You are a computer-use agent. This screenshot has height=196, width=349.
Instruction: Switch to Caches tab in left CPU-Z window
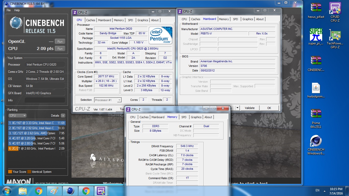coord(91,20)
